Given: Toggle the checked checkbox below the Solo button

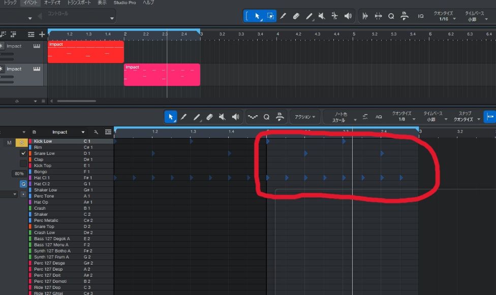Looking at the screenshot, I should (23, 153).
